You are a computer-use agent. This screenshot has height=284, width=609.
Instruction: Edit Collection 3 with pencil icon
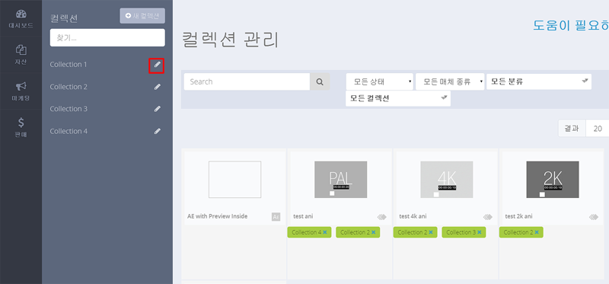click(157, 109)
